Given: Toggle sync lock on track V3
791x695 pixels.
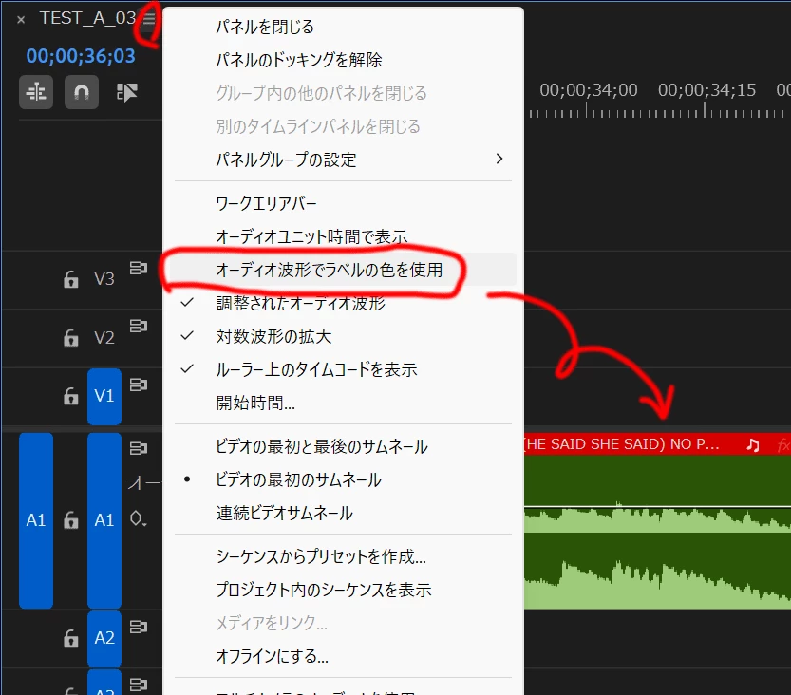Looking at the screenshot, I should coord(139,268).
